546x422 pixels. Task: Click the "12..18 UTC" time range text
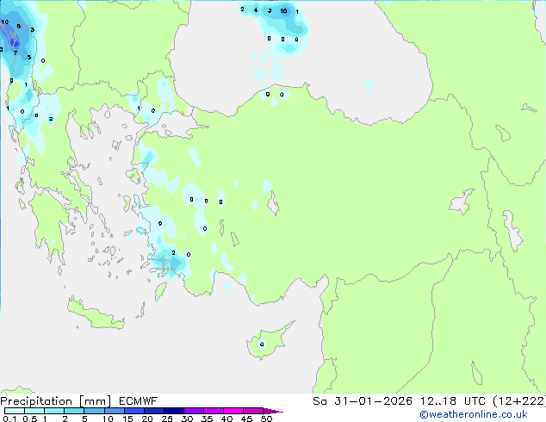coord(453,401)
